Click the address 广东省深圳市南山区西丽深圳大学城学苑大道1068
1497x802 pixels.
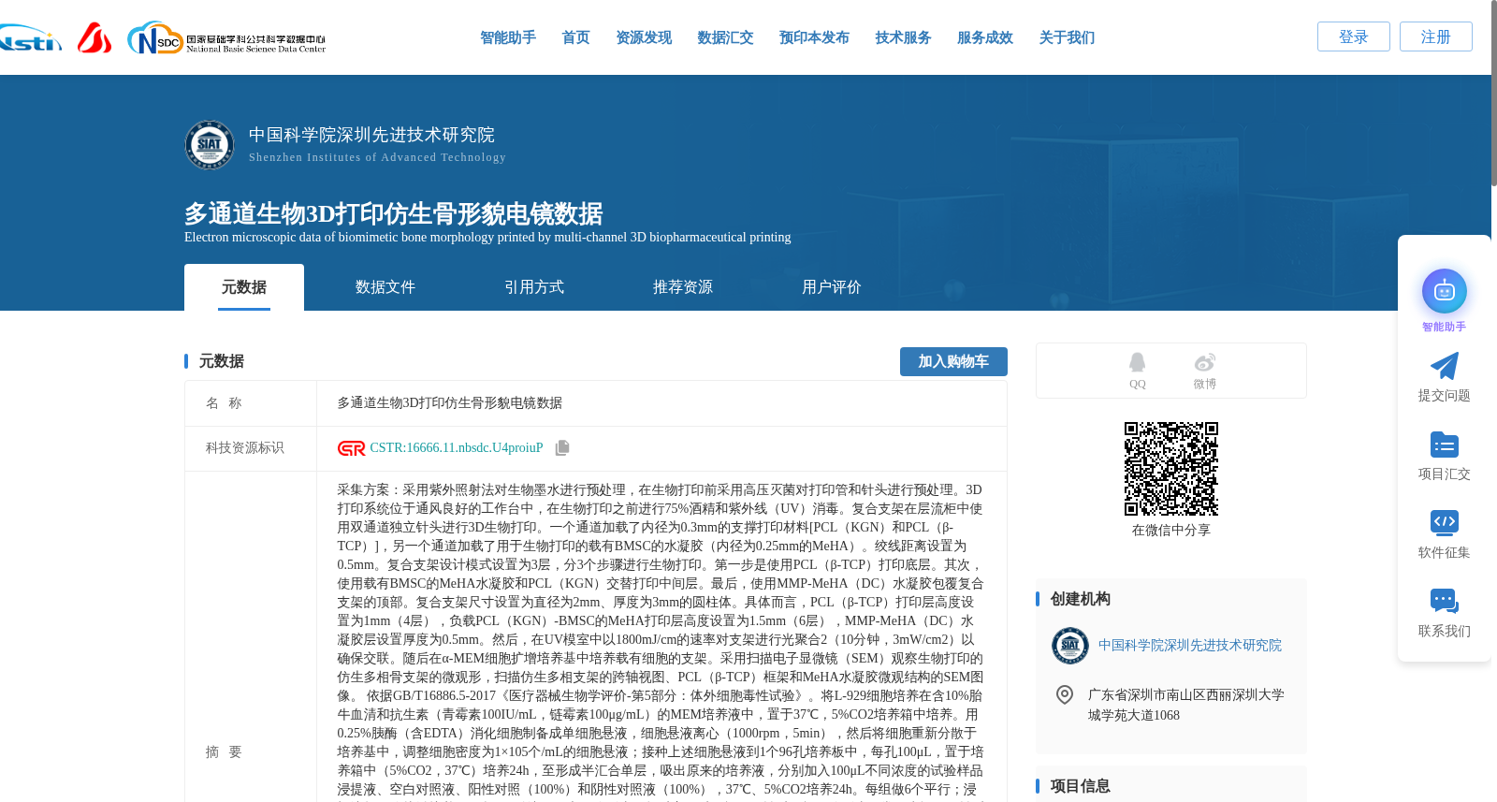coord(1185,705)
